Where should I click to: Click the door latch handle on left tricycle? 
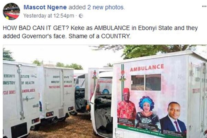[x=28, y=99]
